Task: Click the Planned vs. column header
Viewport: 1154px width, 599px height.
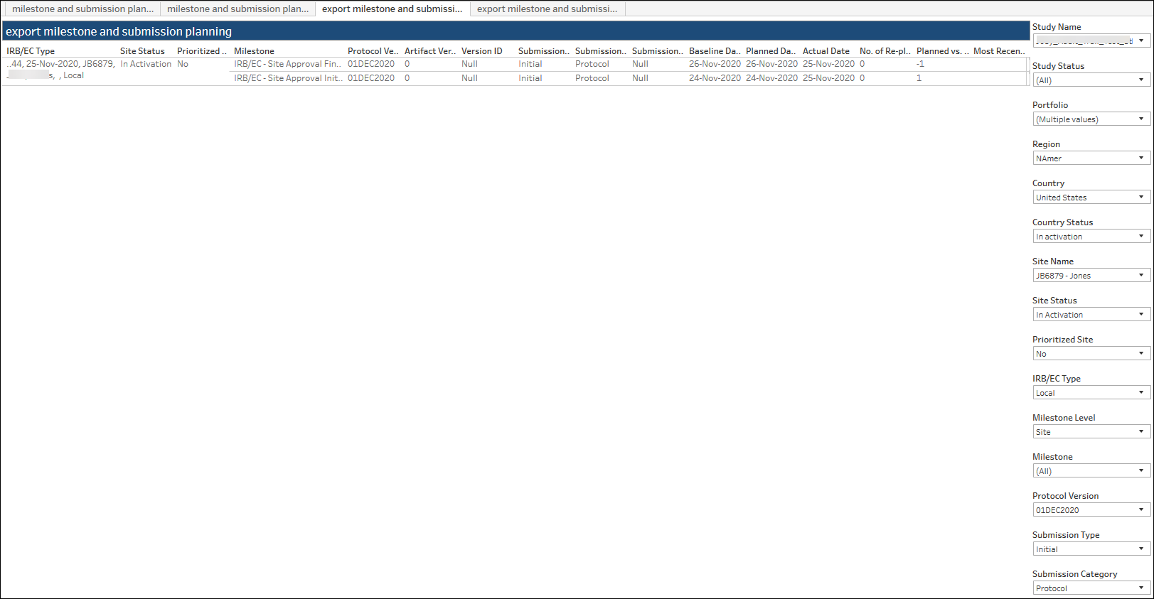Action: (942, 51)
